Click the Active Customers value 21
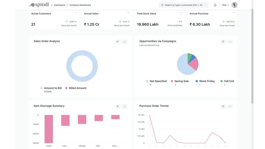This screenshot has width=265, height=149. pos(33,24)
